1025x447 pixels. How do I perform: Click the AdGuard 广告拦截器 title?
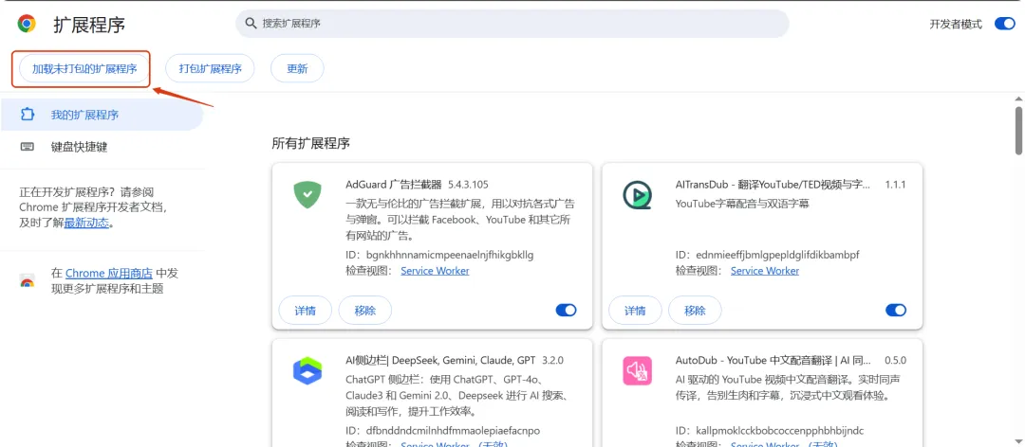tap(394, 184)
